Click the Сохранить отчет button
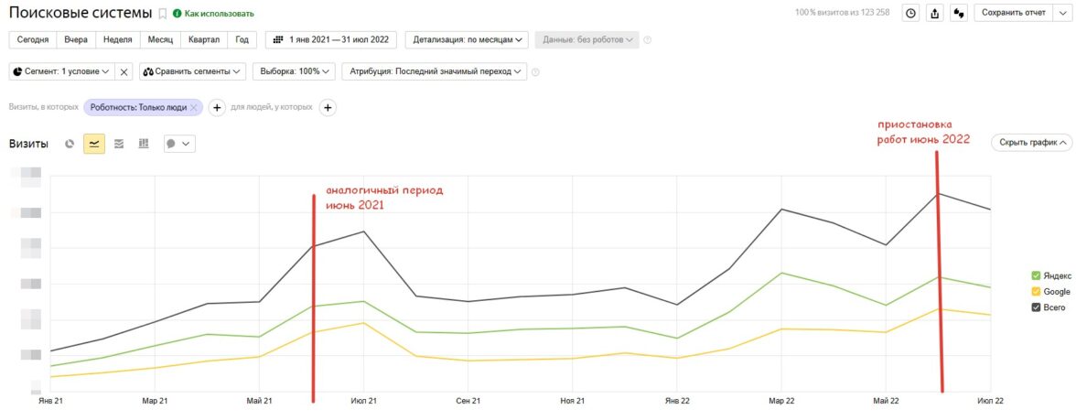Screen dimensions: 1076x420 click(1022, 14)
